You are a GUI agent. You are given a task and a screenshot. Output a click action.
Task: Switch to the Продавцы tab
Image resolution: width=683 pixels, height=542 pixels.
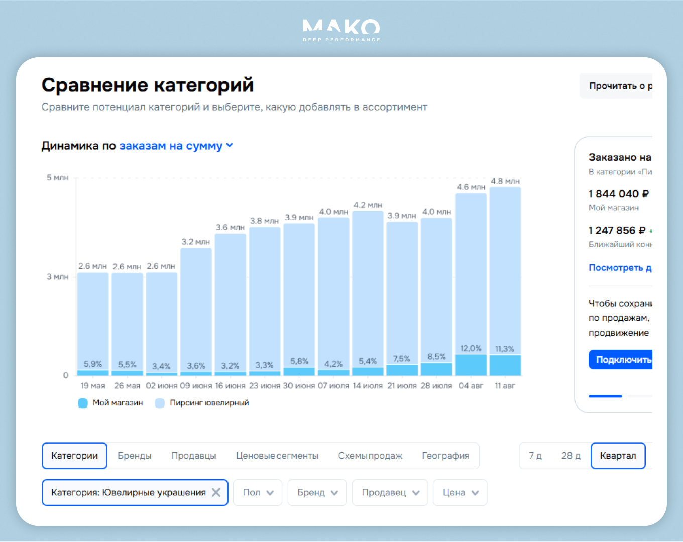coord(194,456)
